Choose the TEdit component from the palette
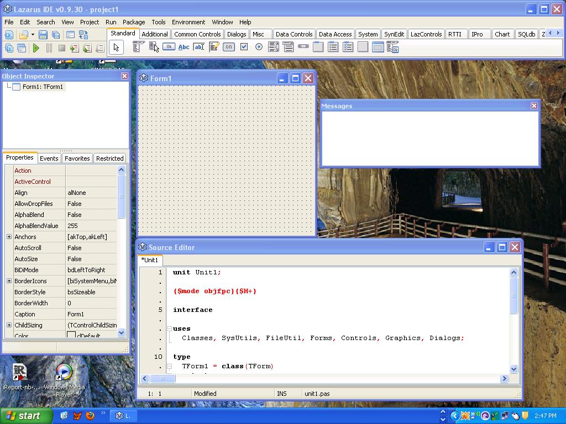 [x=198, y=47]
